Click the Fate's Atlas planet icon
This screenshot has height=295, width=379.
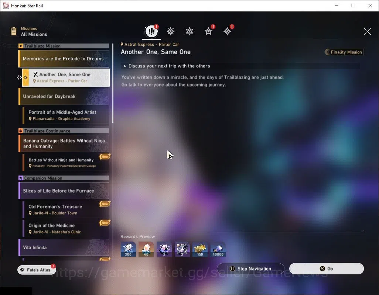(22, 270)
